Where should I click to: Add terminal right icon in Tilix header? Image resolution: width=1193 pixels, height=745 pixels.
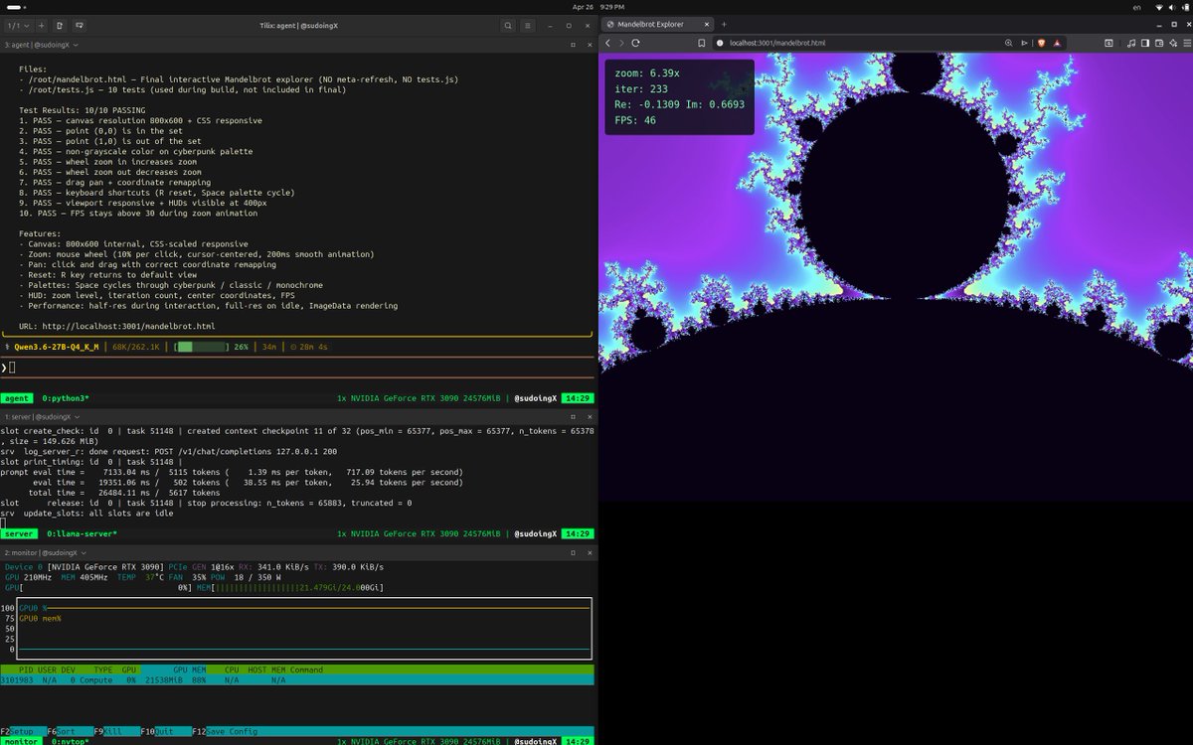(x=60, y=25)
